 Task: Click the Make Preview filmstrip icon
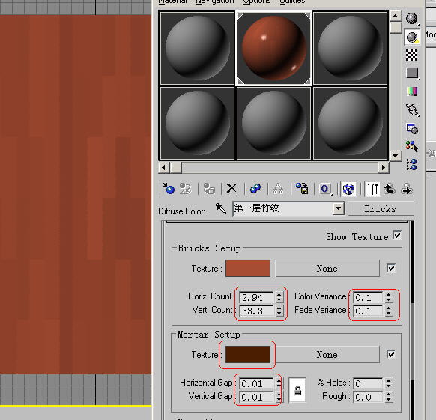coord(412,110)
